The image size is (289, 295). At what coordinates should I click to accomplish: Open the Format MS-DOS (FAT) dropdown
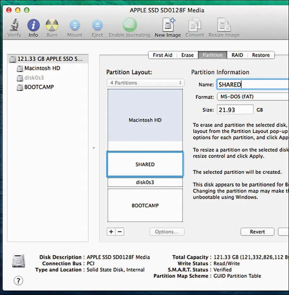point(252,97)
